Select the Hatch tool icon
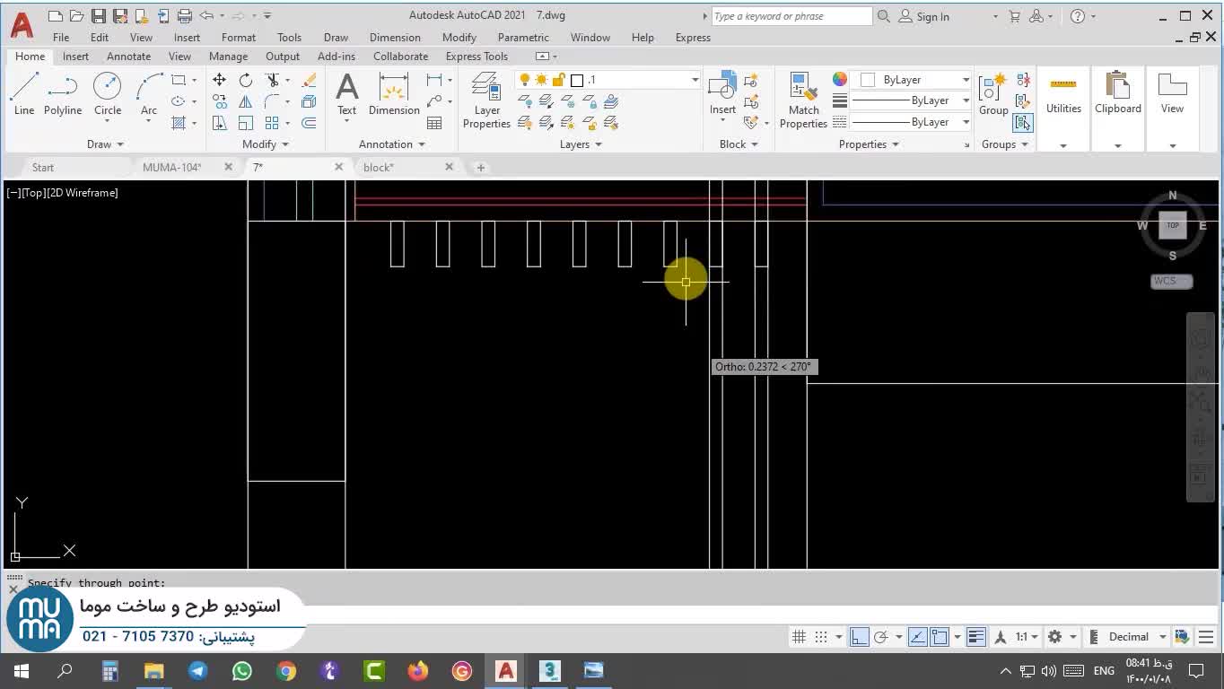Viewport: 1224px width, 689px height. pos(179,123)
